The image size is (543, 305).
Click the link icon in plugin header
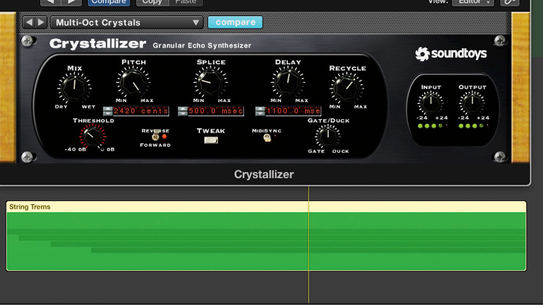(509, 2)
